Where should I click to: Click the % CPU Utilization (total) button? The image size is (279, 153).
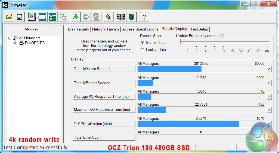click(x=104, y=124)
